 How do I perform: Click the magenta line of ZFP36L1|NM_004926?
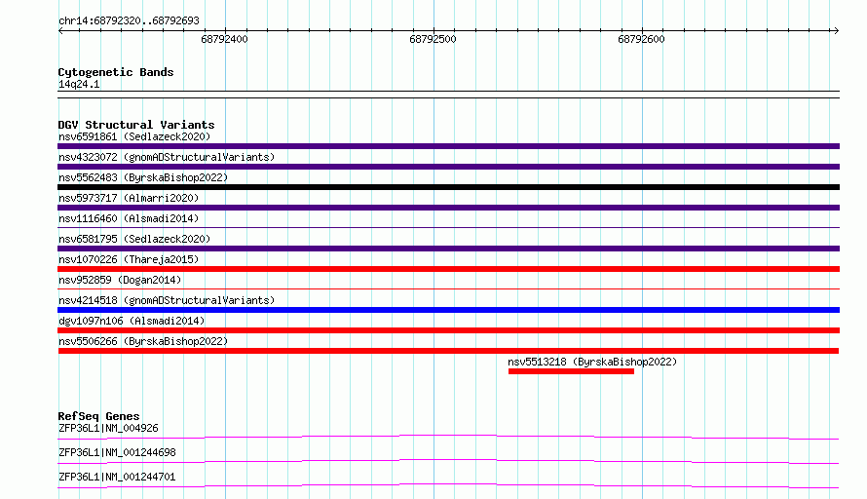click(x=448, y=437)
